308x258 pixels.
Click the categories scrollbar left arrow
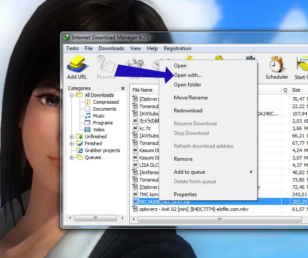pyautogui.click(x=70, y=218)
